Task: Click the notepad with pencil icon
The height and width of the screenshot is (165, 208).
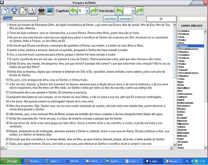Action: [23, 11]
